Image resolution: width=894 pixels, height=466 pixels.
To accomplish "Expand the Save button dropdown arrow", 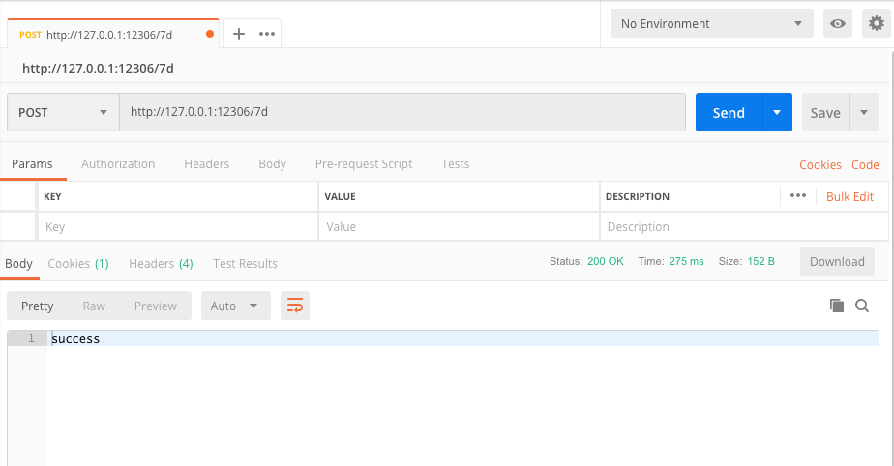I will click(864, 112).
